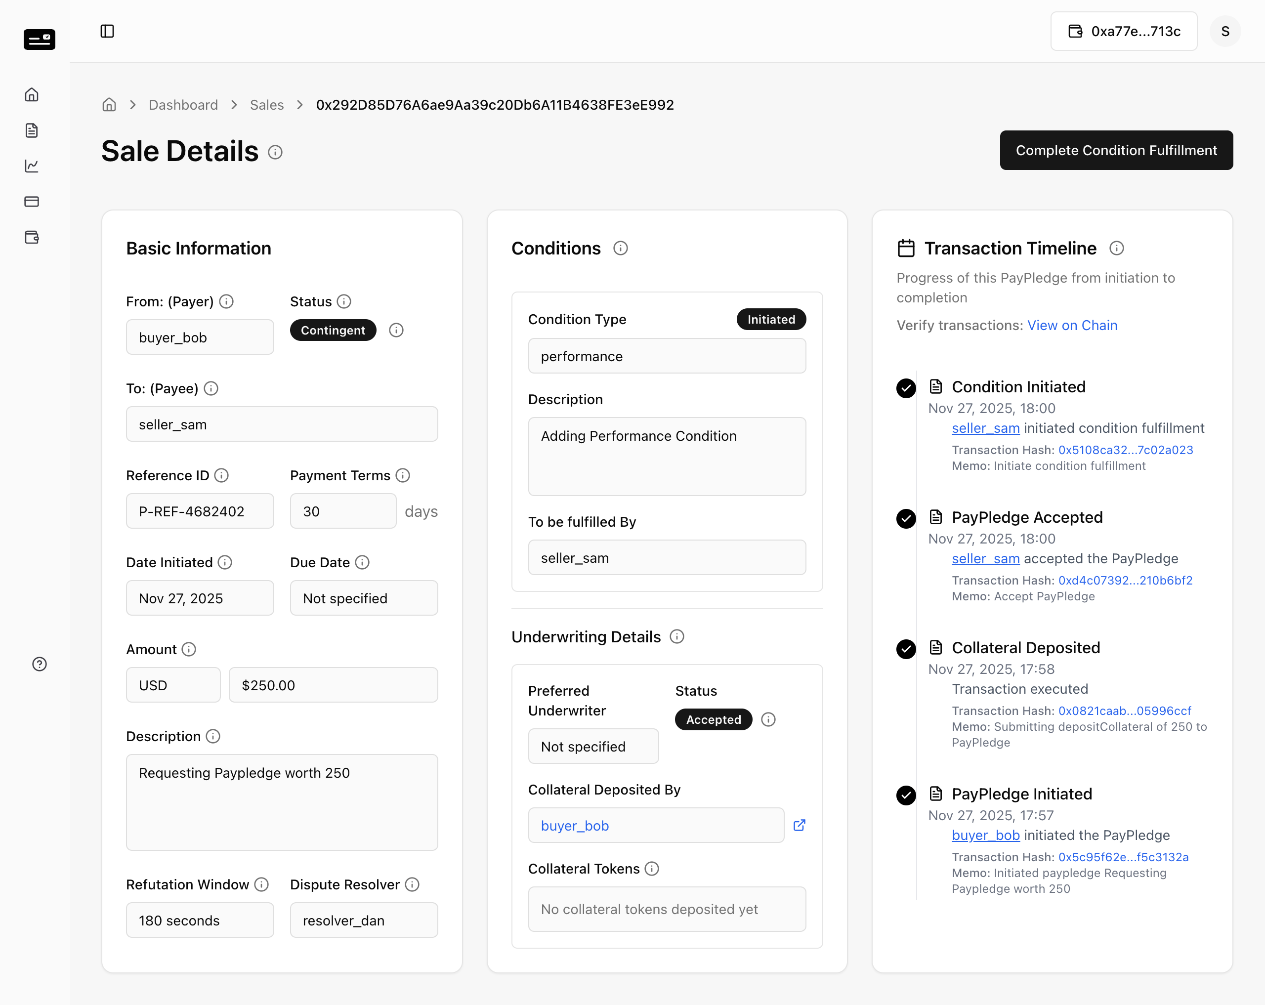The image size is (1265, 1005).
Task: Show info for Collateral Tokens
Action: (x=652, y=869)
